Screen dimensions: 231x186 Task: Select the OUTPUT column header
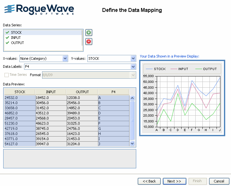82,92
